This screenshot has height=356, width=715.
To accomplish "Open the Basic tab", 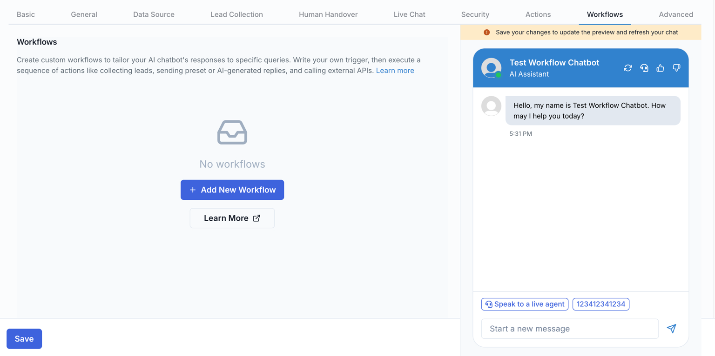I will [26, 14].
